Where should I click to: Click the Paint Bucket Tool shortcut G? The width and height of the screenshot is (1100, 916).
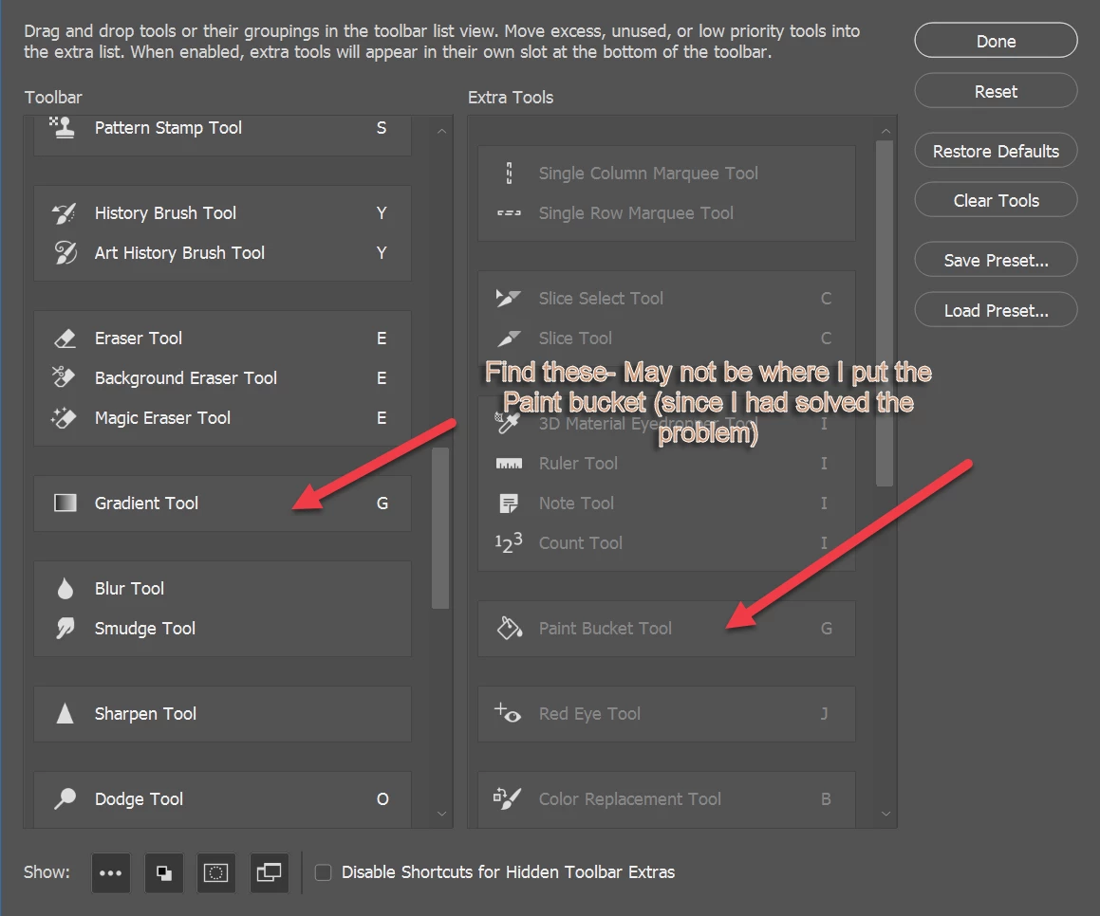tap(827, 629)
